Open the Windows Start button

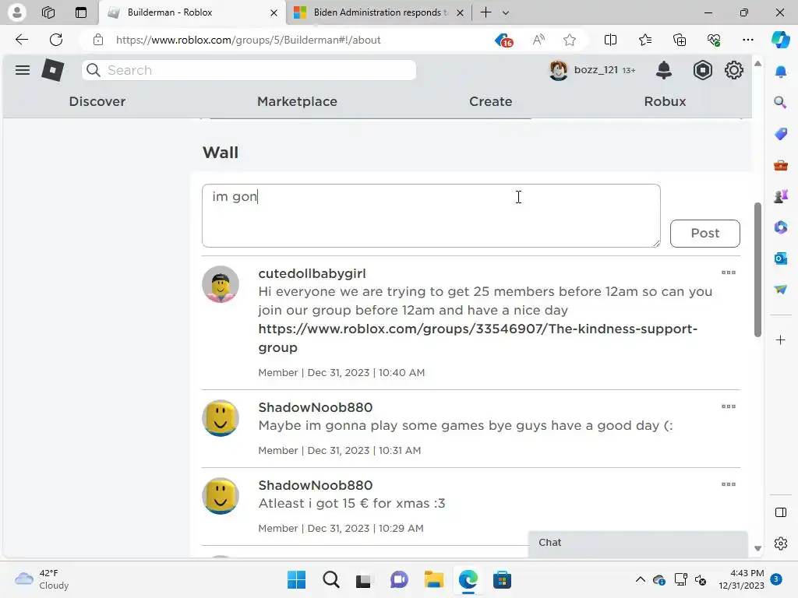point(296,579)
